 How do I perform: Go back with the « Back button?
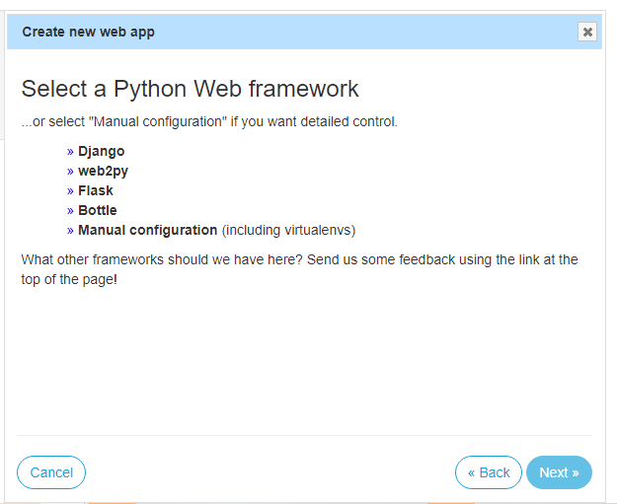click(x=489, y=472)
